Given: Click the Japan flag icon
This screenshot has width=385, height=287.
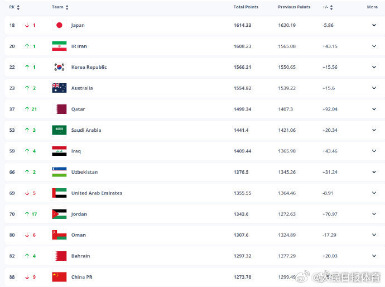Looking at the screenshot, I should pos(59,25).
